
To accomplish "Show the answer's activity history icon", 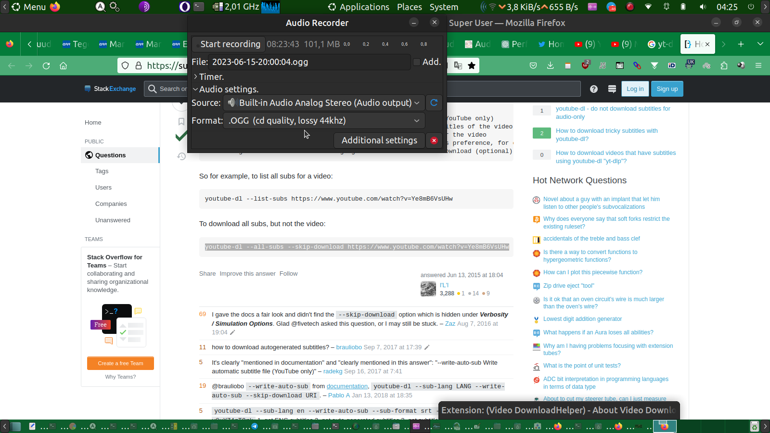I will (181, 156).
